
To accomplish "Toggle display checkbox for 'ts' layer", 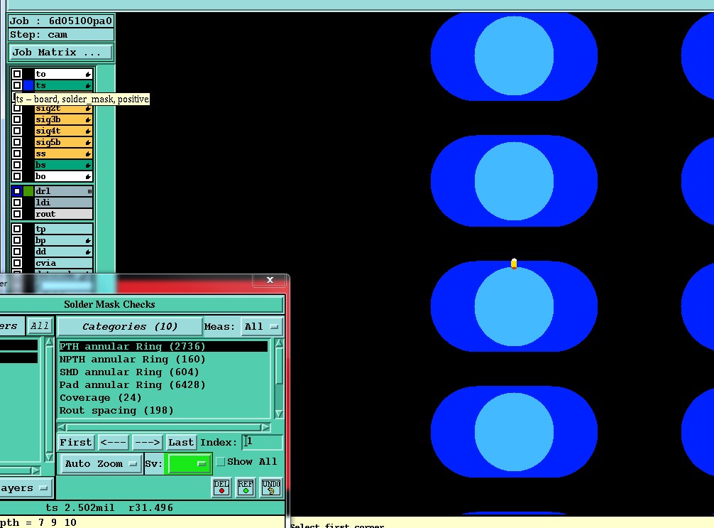I will (17, 85).
